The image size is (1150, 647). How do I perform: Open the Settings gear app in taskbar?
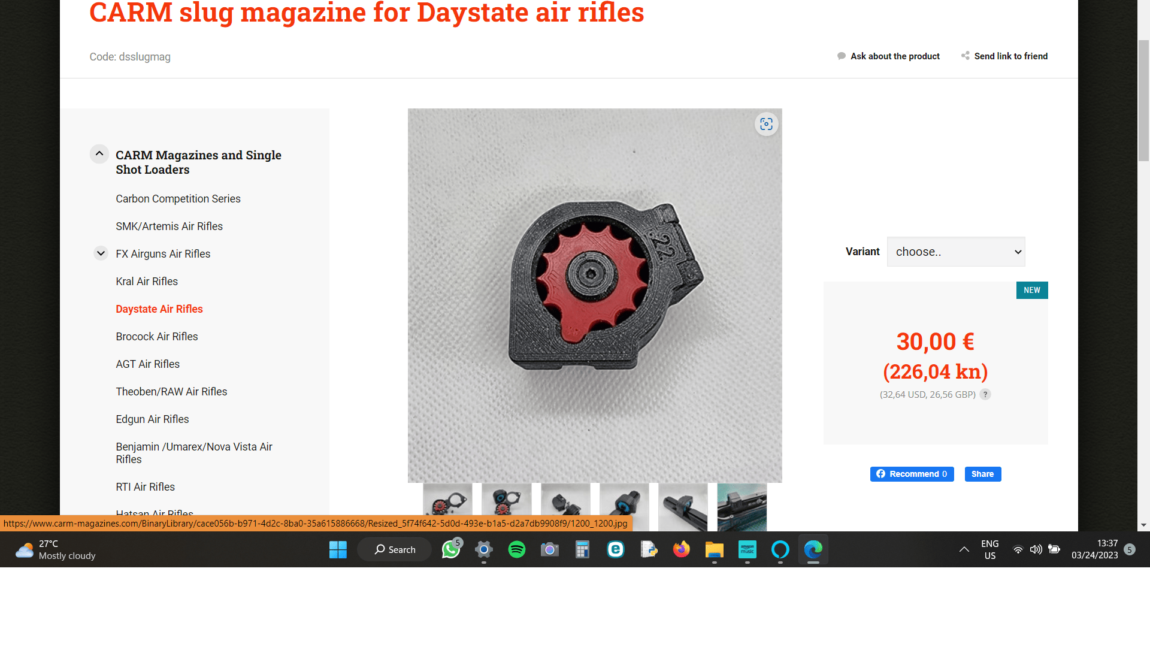coord(484,549)
